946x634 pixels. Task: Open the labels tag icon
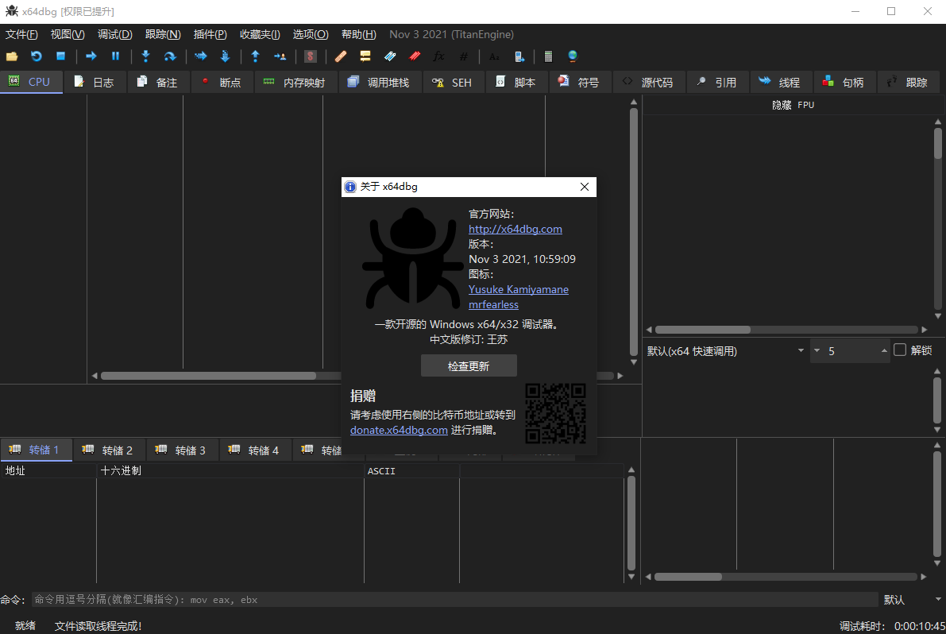390,56
